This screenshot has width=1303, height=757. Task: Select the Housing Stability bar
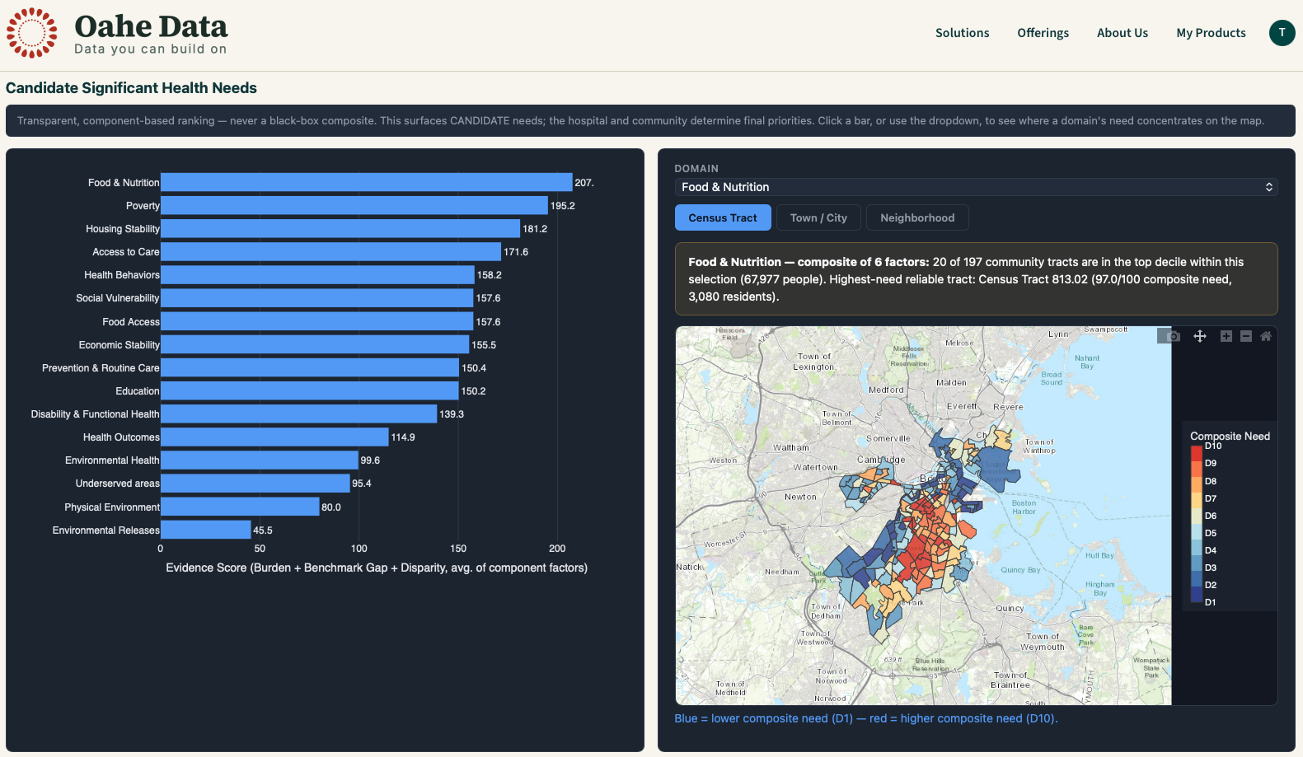coord(340,229)
